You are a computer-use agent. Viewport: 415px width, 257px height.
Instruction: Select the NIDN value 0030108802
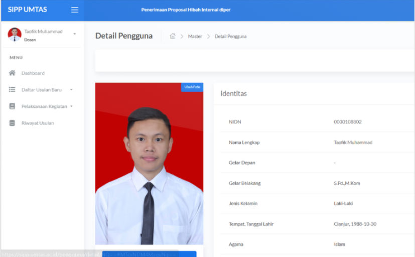pyautogui.click(x=348, y=122)
